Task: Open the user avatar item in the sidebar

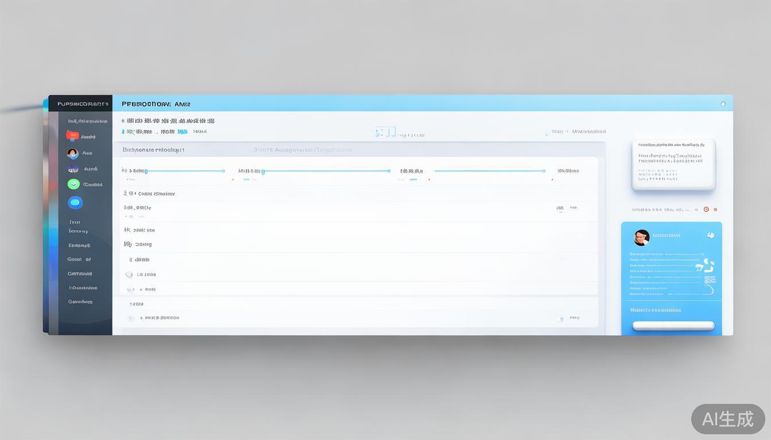Action: [x=72, y=154]
